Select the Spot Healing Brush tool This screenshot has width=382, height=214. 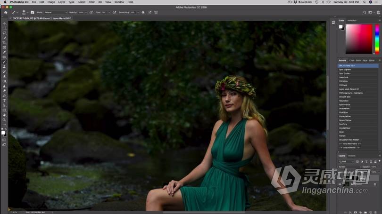[x=4, y=57]
